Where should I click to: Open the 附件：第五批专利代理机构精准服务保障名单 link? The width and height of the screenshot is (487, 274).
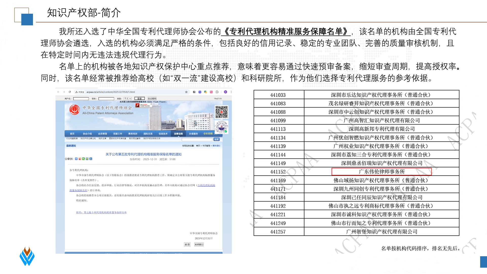[101, 213]
